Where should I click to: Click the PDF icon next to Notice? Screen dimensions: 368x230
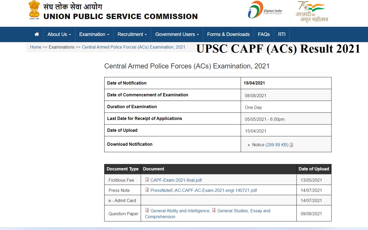pos(291,145)
